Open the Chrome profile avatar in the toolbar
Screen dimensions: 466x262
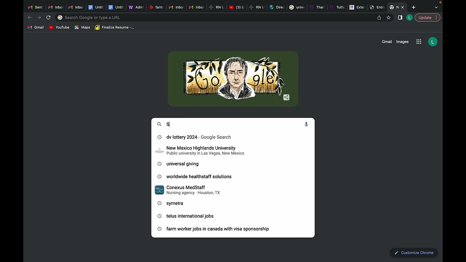(410, 17)
